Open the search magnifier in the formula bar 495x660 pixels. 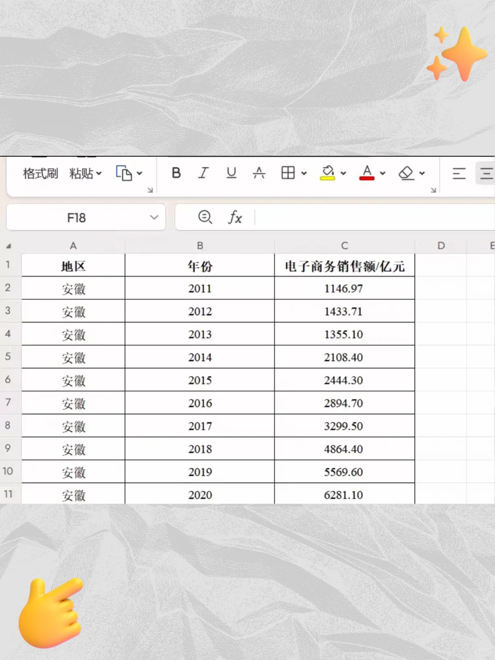[x=205, y=217]
